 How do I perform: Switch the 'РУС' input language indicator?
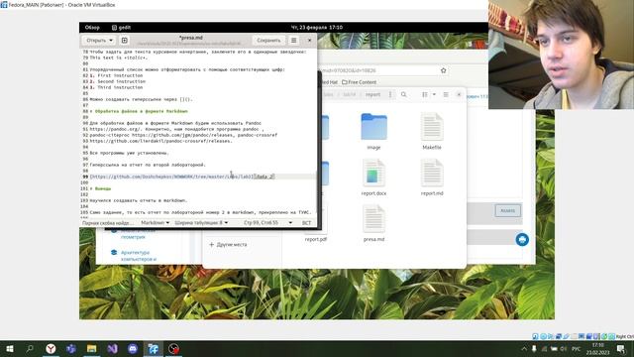point(577,348)
